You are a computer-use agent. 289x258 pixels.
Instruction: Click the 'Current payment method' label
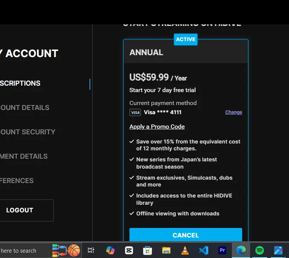pos(163,103)
